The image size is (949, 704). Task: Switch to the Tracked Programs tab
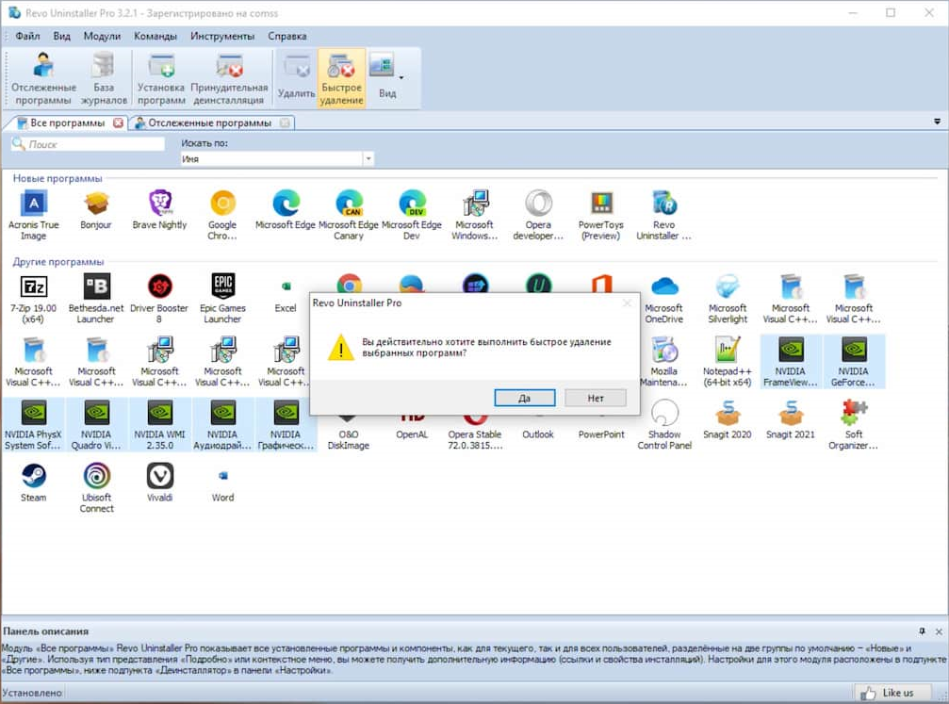(x=209, y=123)
